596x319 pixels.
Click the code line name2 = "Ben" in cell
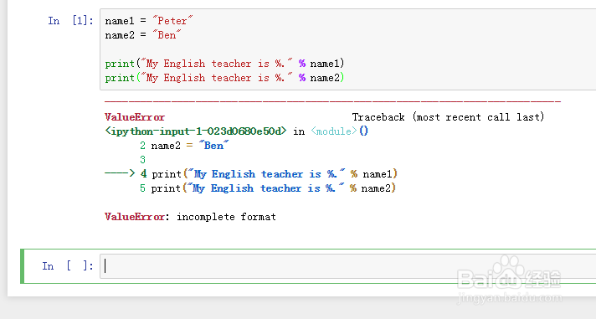[143, 35]
